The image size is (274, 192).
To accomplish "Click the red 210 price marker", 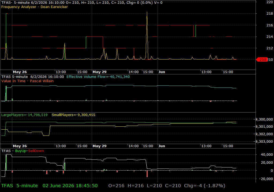I will coord(262,59).
